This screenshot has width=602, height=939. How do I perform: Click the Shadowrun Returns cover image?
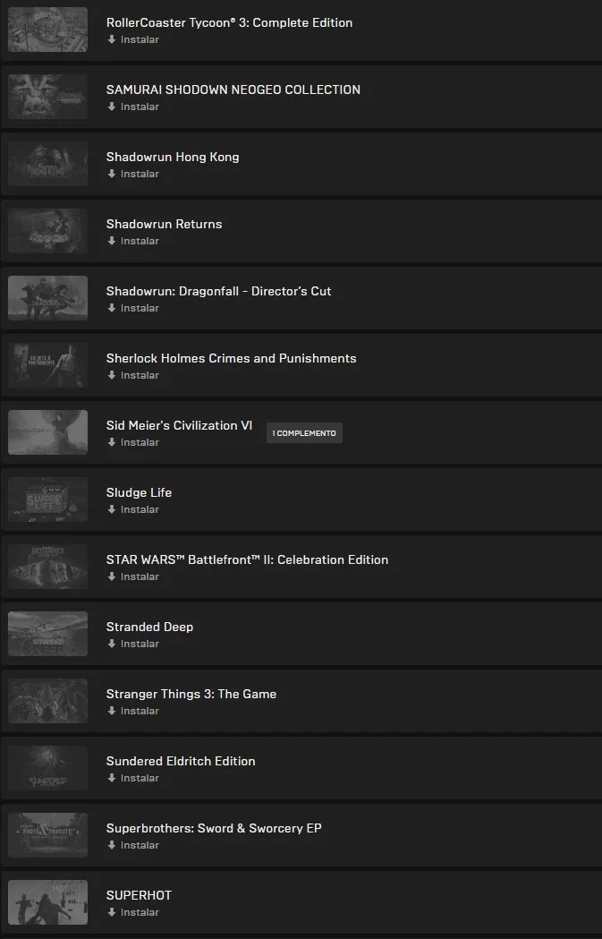coord(48,231)
